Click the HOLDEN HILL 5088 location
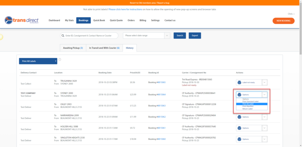This screenshot has width=302, height=147. tap(69, 127)
